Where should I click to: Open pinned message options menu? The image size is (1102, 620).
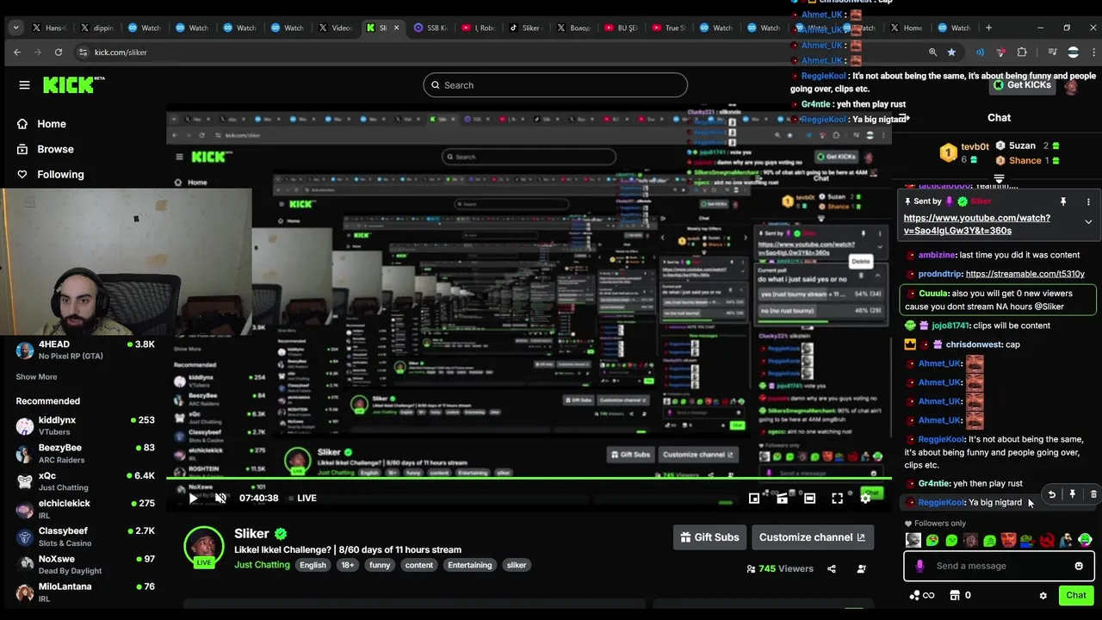click(1088, 201)
